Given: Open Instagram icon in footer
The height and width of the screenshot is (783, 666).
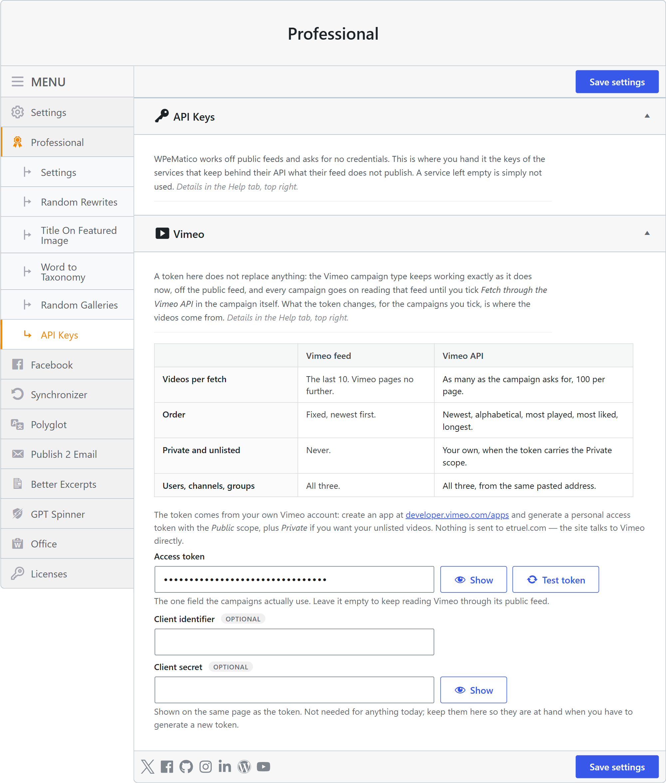Looking at the screenshot, I should [205, 766].
